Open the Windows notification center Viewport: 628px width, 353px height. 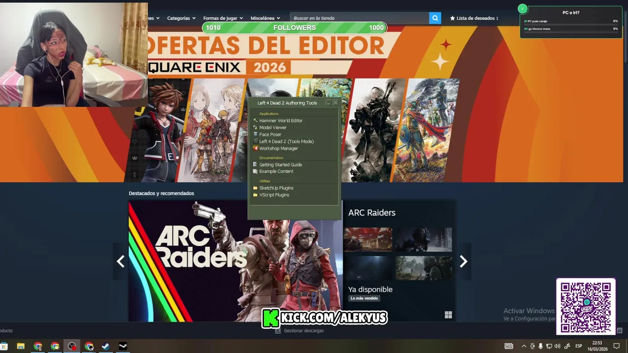tap(617, 346)
